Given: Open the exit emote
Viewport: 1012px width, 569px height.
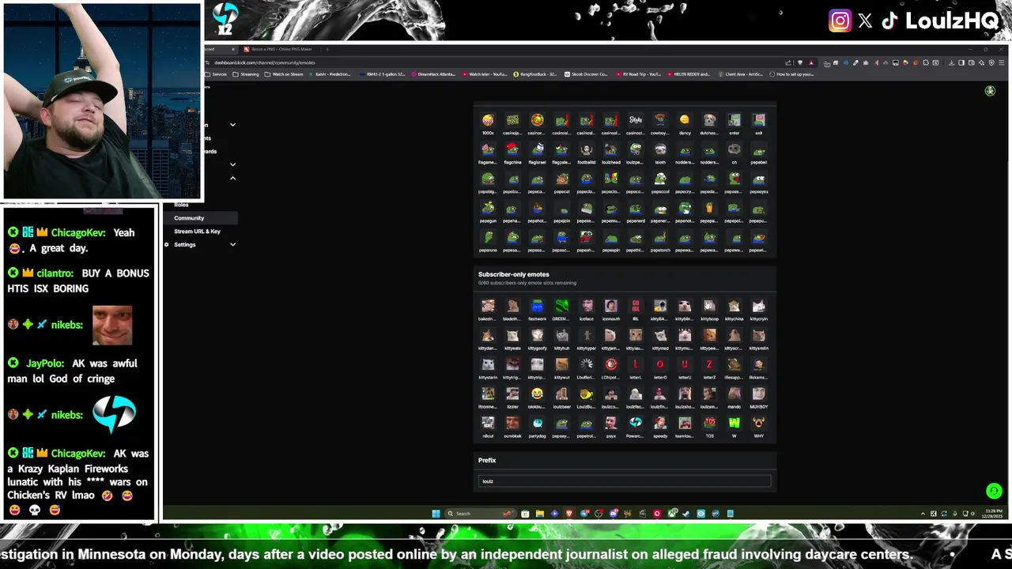Looking at the screenshot, I should [759, 120].
